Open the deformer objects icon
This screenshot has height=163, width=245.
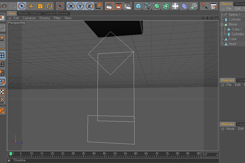[x=184, y=6]
